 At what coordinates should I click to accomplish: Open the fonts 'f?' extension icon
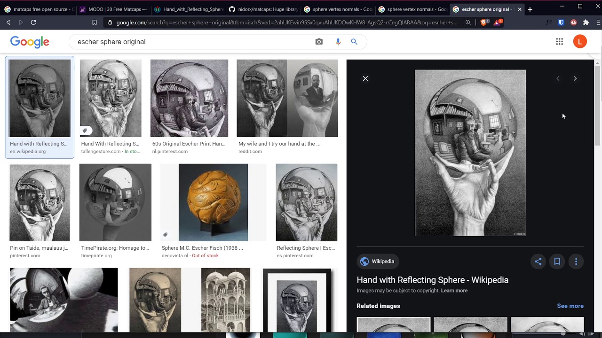[549, 22]
